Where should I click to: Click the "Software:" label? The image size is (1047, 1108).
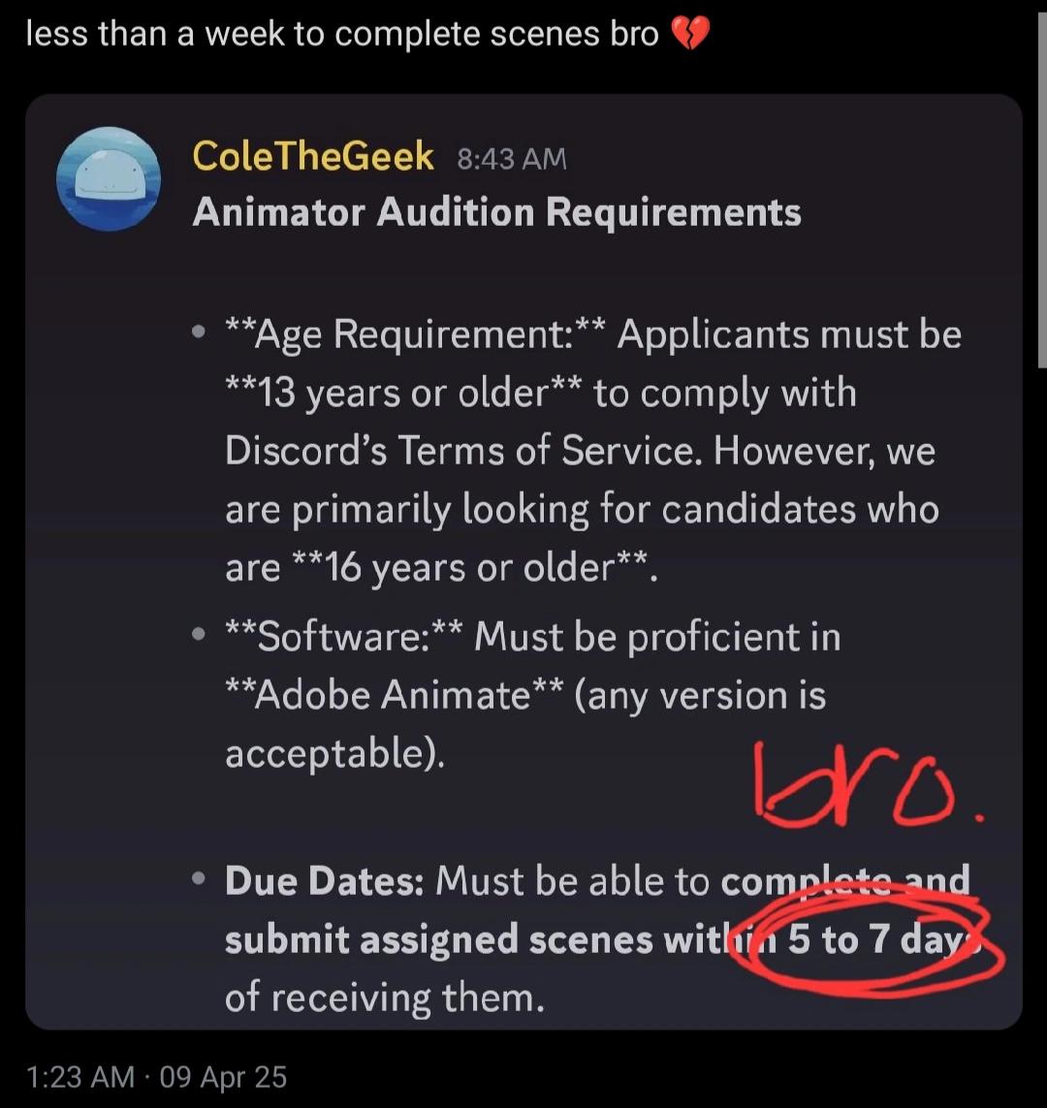point(344,637)
